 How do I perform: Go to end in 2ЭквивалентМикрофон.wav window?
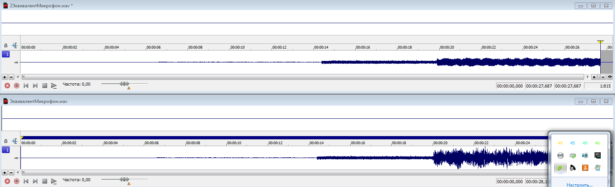tap(35, 86)
